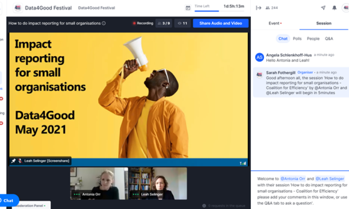Click the Data4Good Festival logo icon
The width and height of the screenshot is (349, 209).
click(x=18, y=8)
